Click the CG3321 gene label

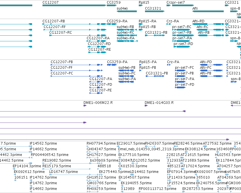(232, 3)
